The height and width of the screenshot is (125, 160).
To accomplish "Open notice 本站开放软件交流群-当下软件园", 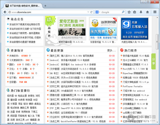I will click(x=25, y=29).
